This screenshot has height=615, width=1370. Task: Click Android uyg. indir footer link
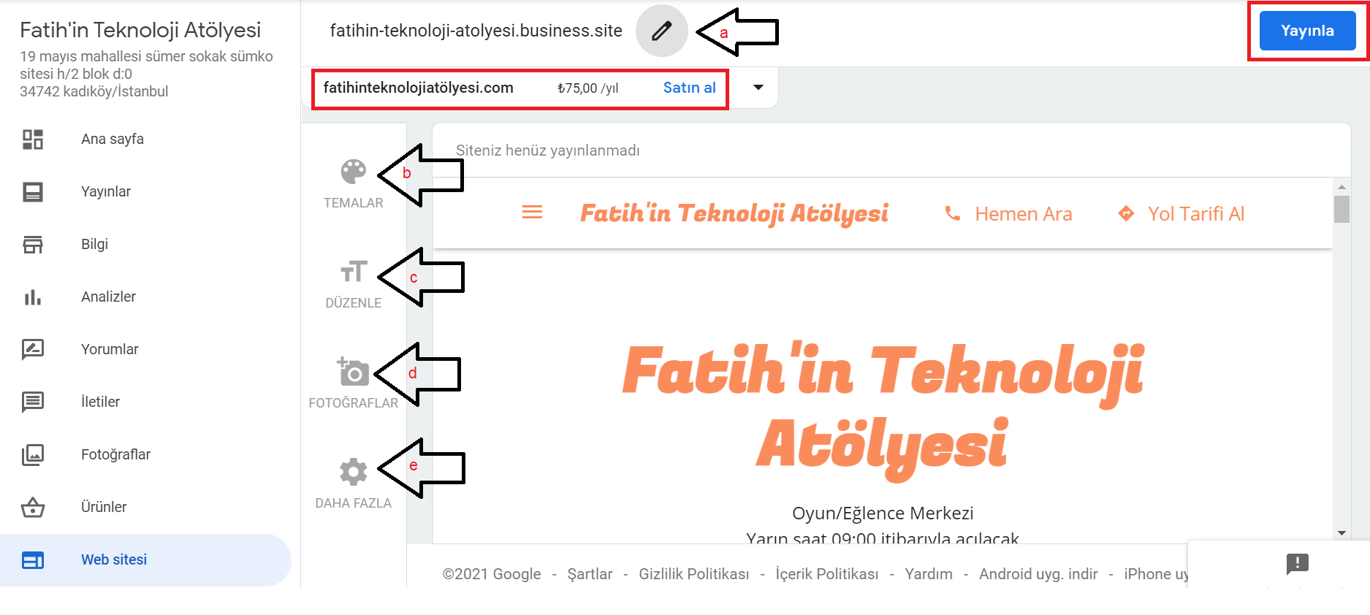(1038, 574)
